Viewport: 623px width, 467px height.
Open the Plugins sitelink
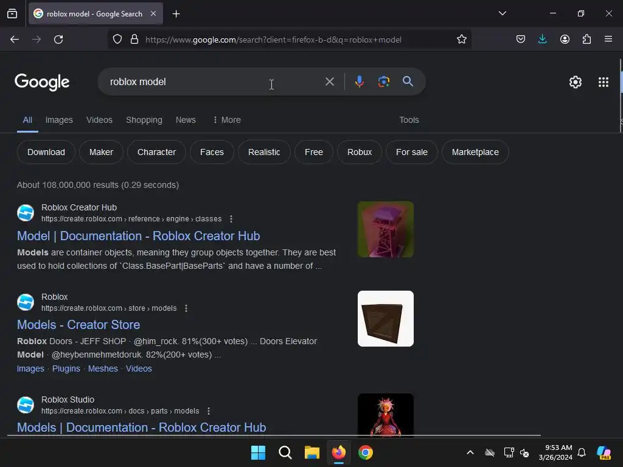66,368
